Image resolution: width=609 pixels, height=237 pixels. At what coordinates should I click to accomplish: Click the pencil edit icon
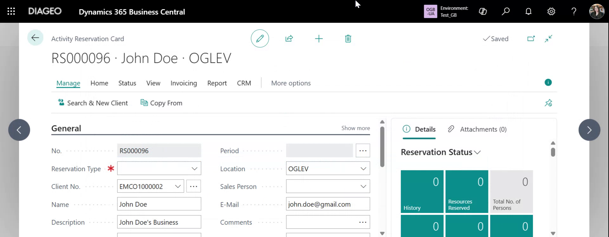pyautogui.click(x=260, y=39)
